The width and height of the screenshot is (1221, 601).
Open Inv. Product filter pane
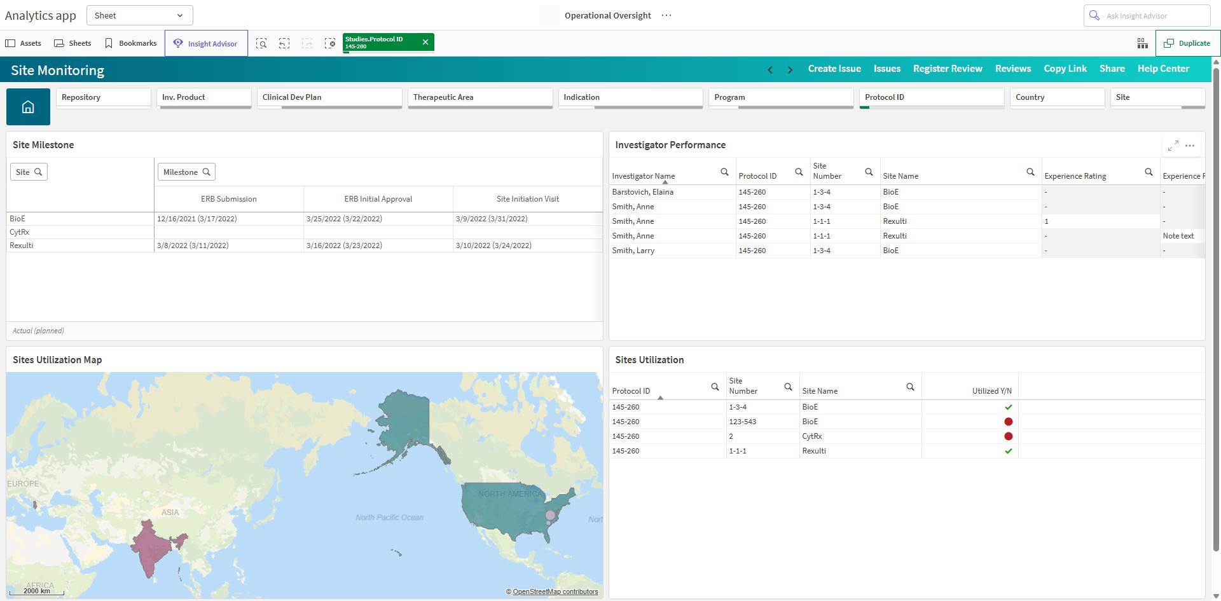204,98
